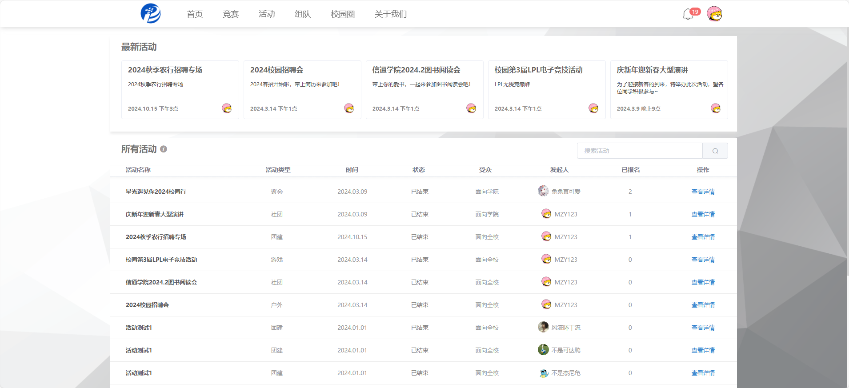This screenshot has width=849, height=388.
Task: Click 不是可达鸭 avatar
Action: pos(543,350)
